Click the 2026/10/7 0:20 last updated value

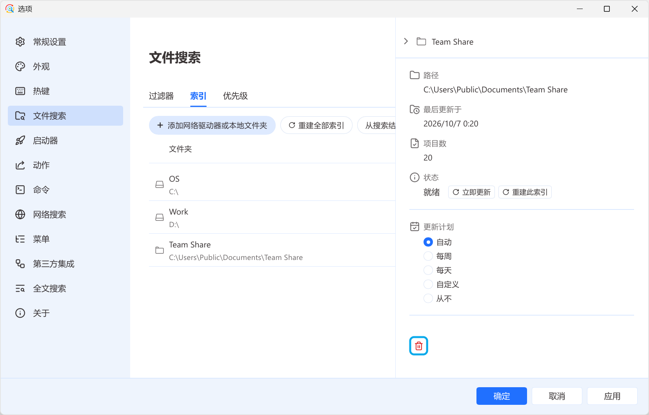451,124
